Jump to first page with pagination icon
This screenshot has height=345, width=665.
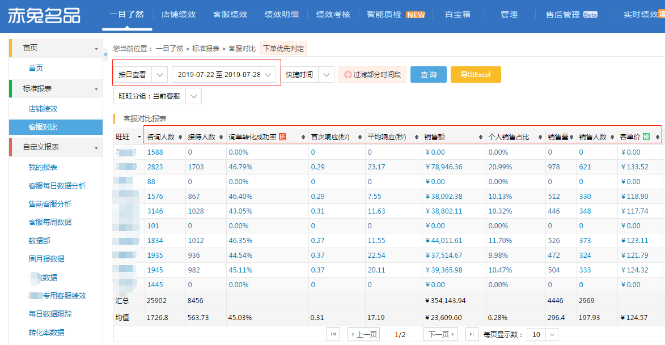click(x=334, y=334)
